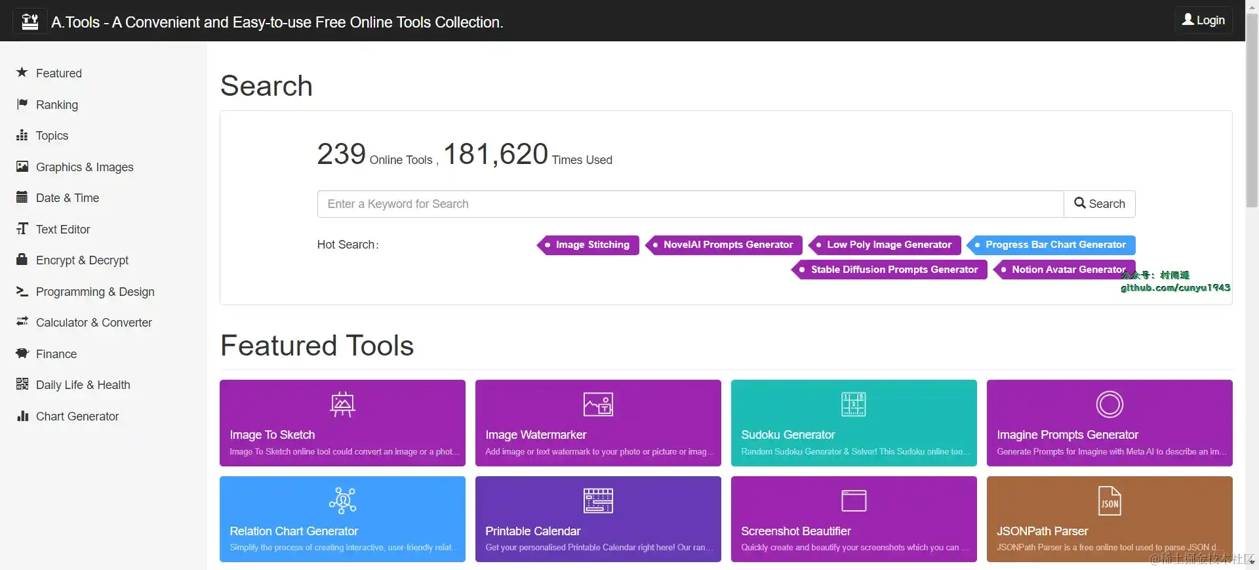Image resolution: width=1259 pixels, height=570 pixels.
Task: Select the NovelAI Prompts Generator tag
Action: coord(724,245)
